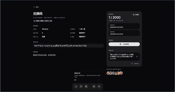
Task: Open the bar chart dashboard dock icon
Action: (76, 86)
